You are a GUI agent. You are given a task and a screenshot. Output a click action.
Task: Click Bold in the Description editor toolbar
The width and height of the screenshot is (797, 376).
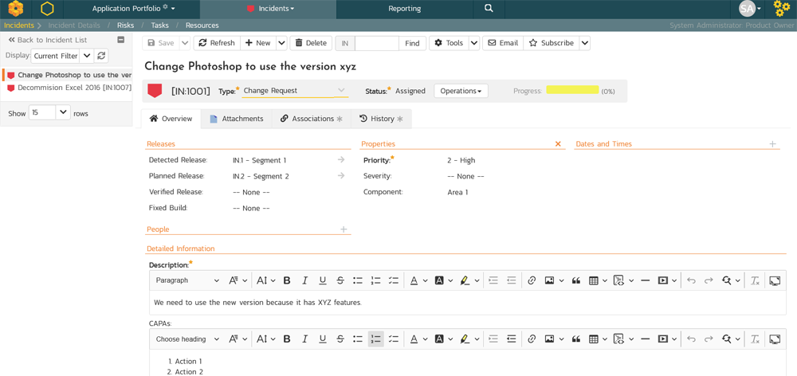click(x=287, y=280)
